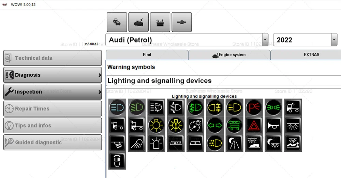Select the moon with interior light symbol

[273, 143]
